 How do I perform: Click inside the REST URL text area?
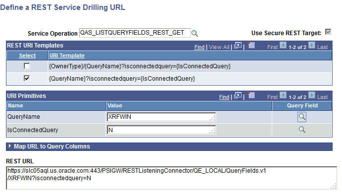(x=171, y=178)
